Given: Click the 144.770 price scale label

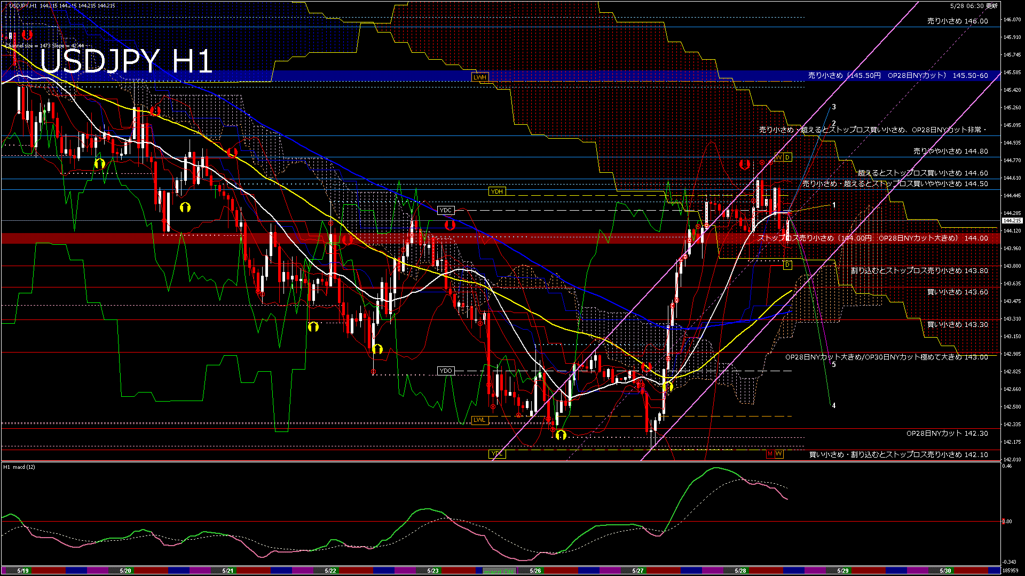Looking at the screenshot, I should coord(1012,161).
